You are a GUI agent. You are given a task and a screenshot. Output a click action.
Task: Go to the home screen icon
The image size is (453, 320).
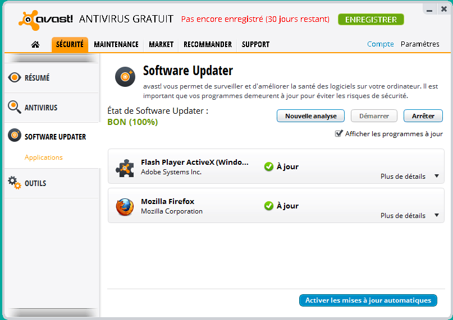click(x=35, y=44)
